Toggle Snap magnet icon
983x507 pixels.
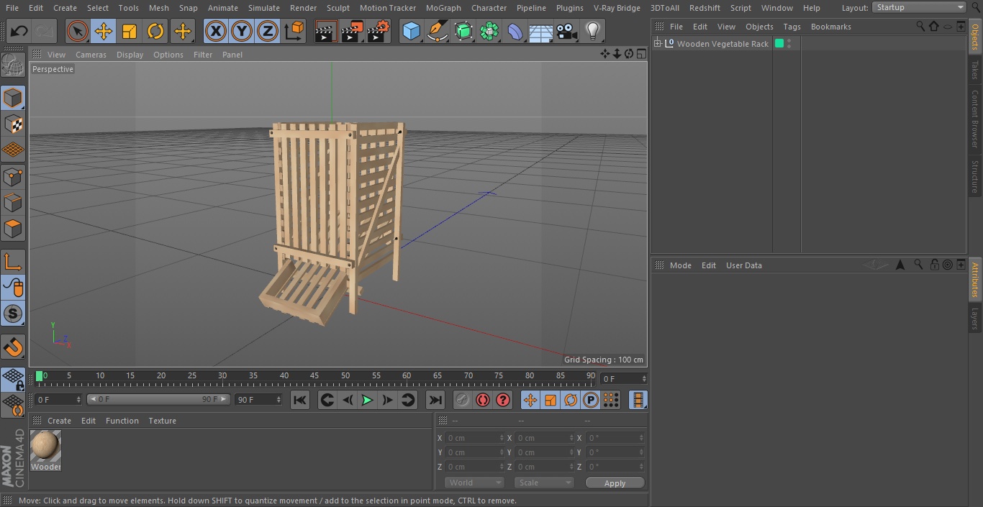coord(13,347)
